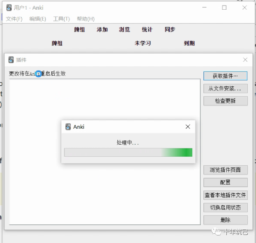256x243 pixels.
Task: Click 查看本地插件文件 button
Action: click(x=225, y=195)
